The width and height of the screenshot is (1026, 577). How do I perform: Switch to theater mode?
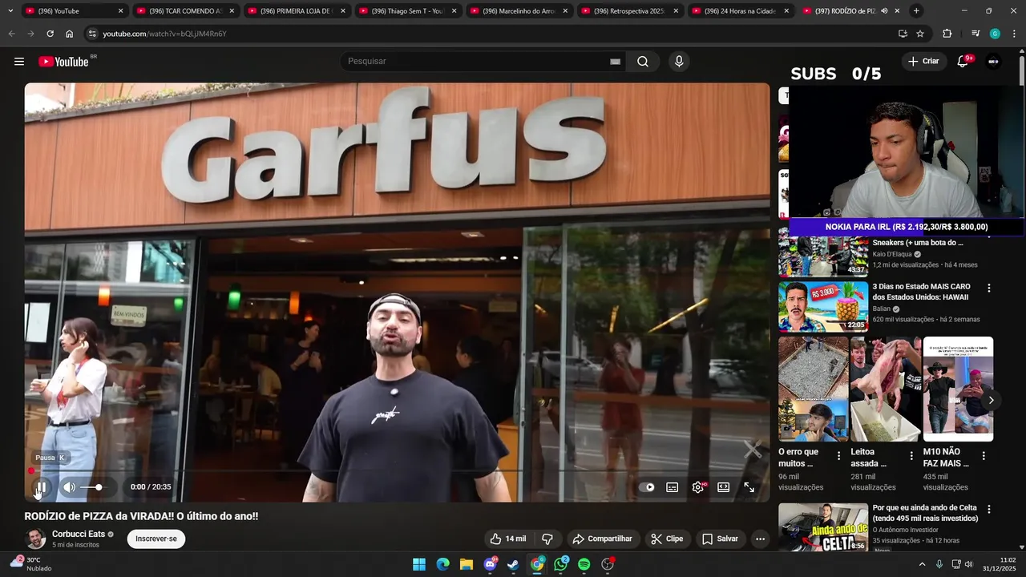coord(723,487)
